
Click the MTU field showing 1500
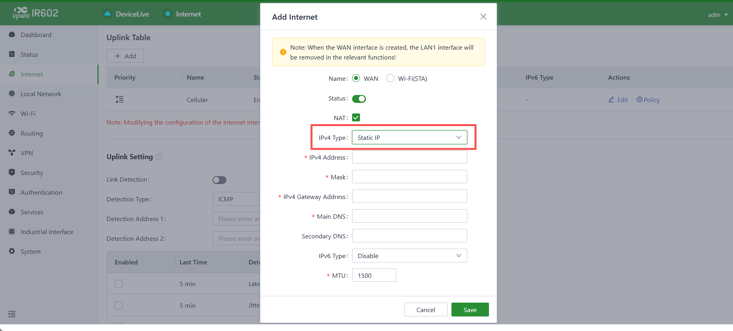tap(374, 275)
